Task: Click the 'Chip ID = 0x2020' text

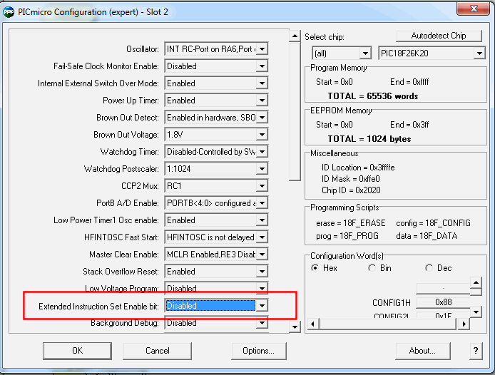Action: click(x=351, y=190)
